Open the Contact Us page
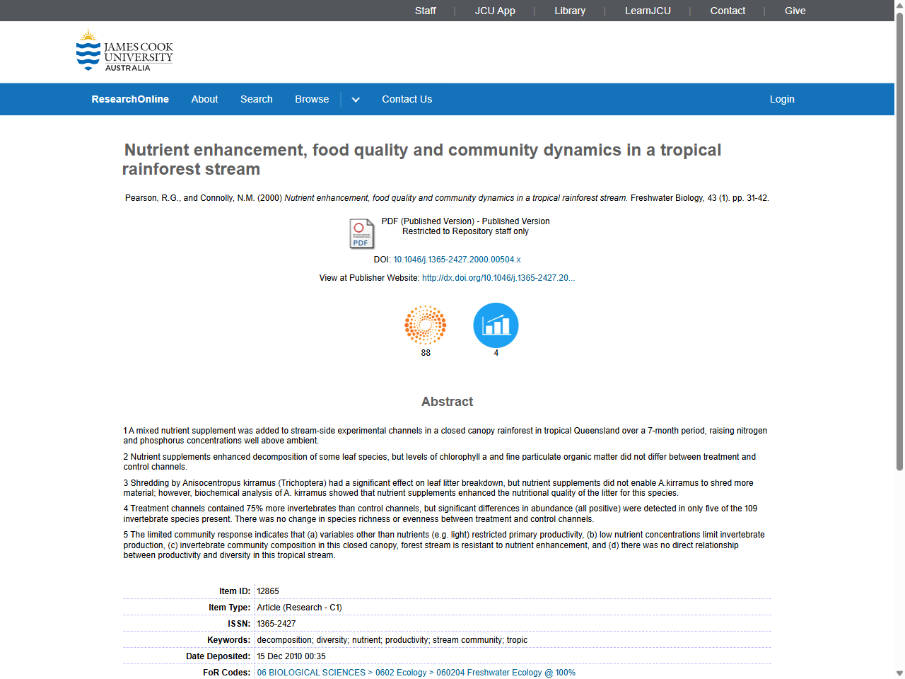Image resolution: width=905 pixels, height=679 pixels. pyautogui.click(x=407, y=99)
